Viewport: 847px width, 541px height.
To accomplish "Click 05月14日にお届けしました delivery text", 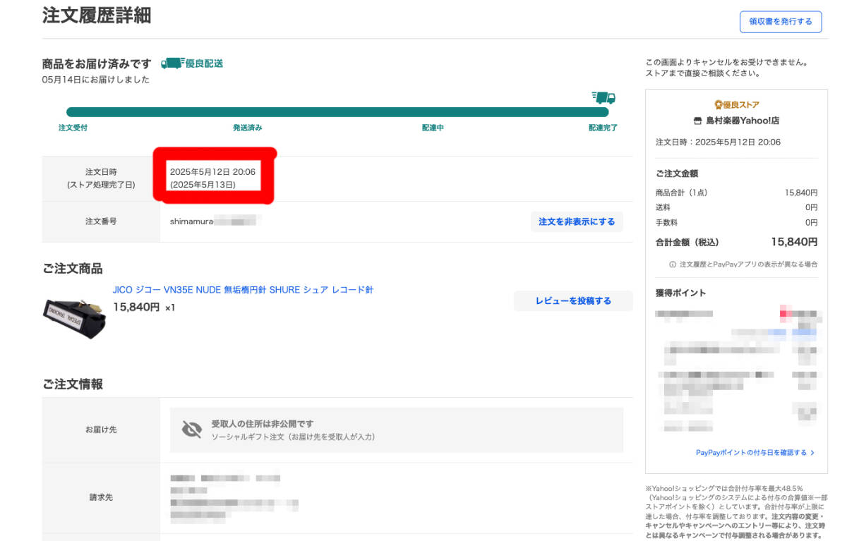I will tap(96, 80).
